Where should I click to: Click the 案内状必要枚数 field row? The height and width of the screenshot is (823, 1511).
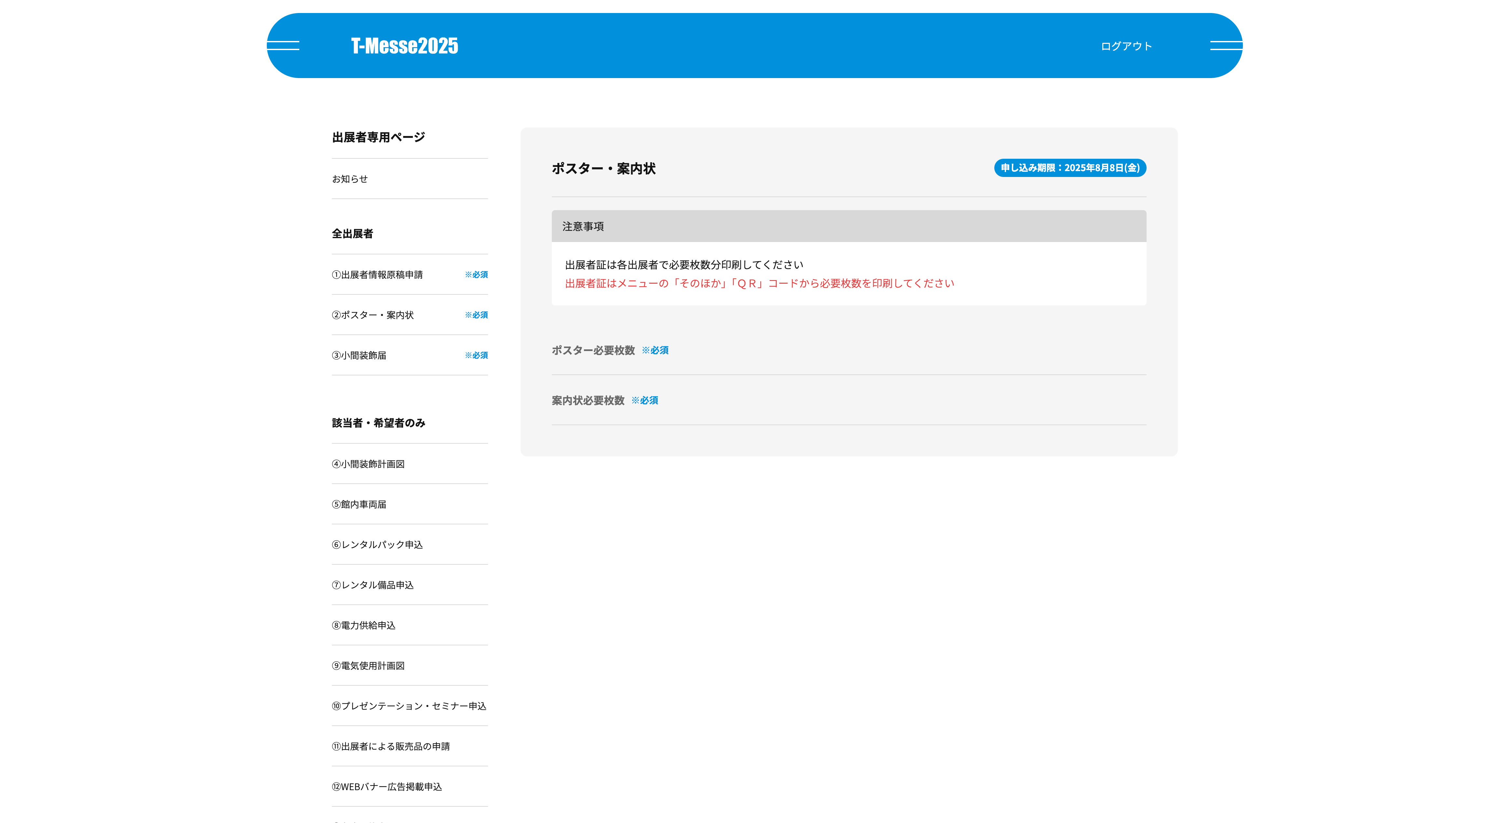(x=588, y=400)
